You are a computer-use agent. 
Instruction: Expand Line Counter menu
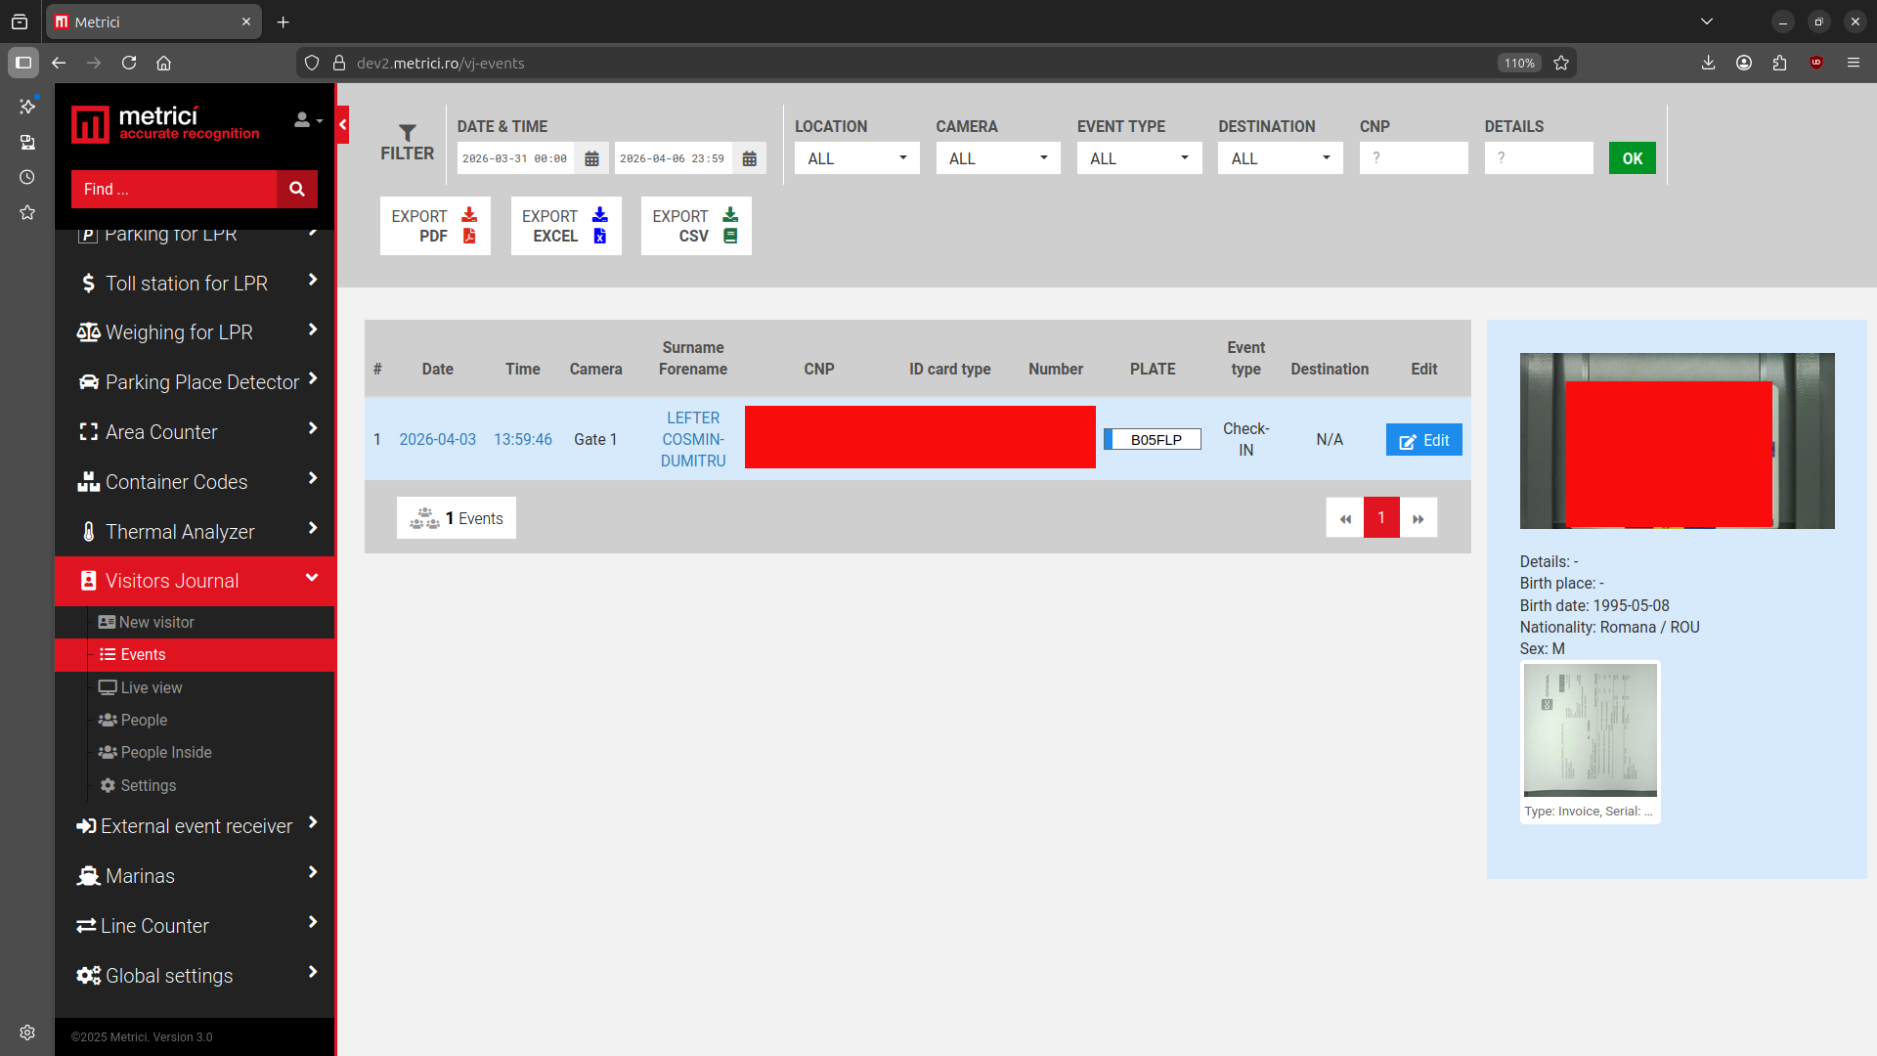(x=196, y=926)
